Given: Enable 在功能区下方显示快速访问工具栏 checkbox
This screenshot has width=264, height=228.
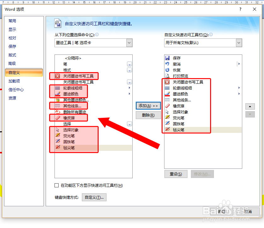Looking at the screenshot, I should click(x=57, y=185).
